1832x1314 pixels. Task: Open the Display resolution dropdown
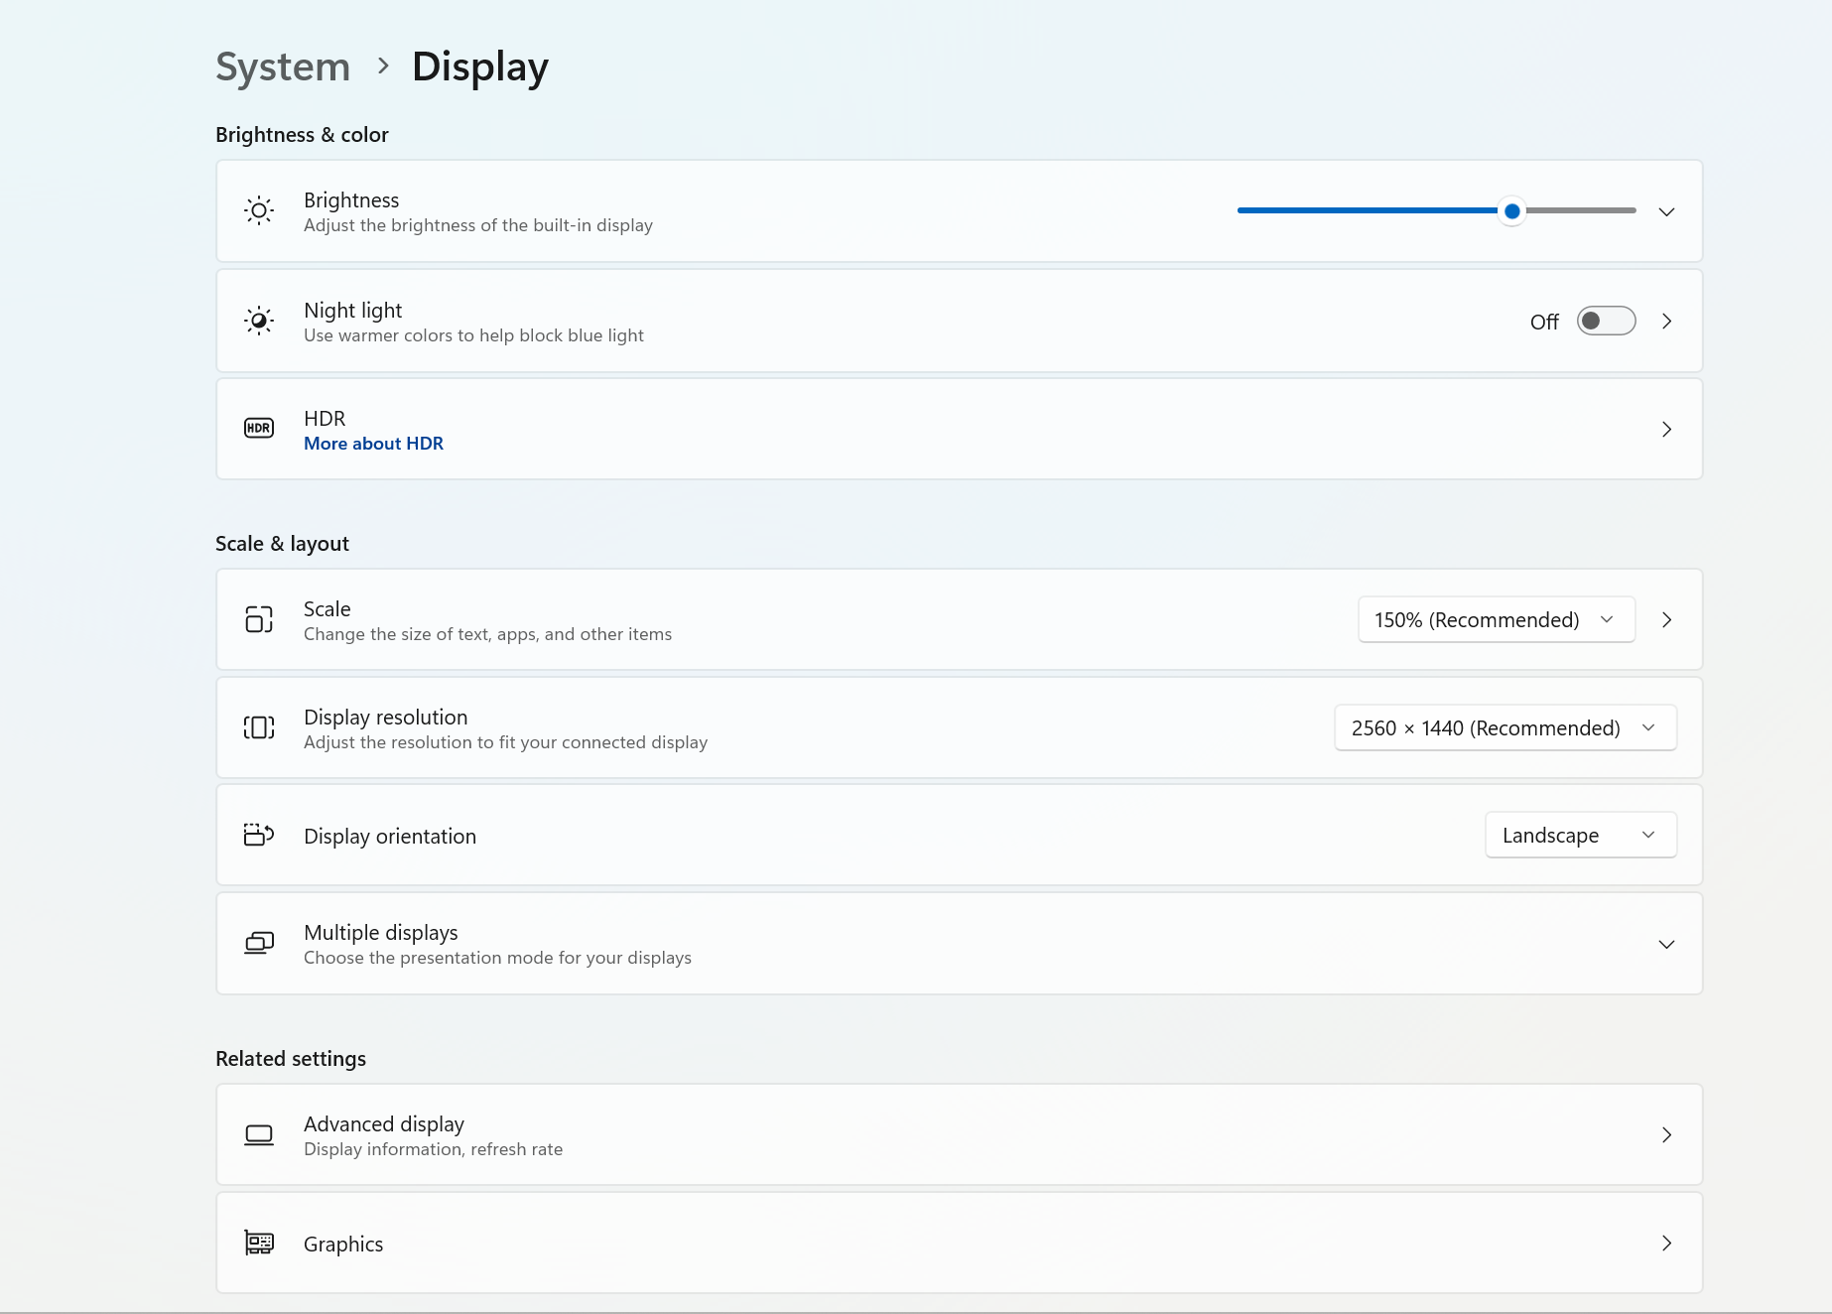pyautogui.click(x=1505, y=727)
